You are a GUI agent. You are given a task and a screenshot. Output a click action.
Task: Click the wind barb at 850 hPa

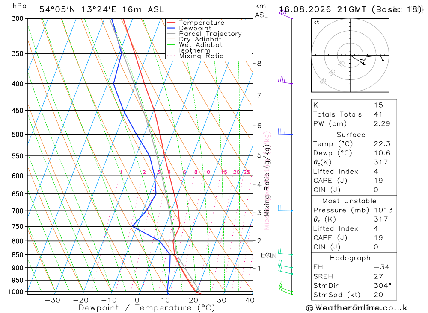point(285,252)
